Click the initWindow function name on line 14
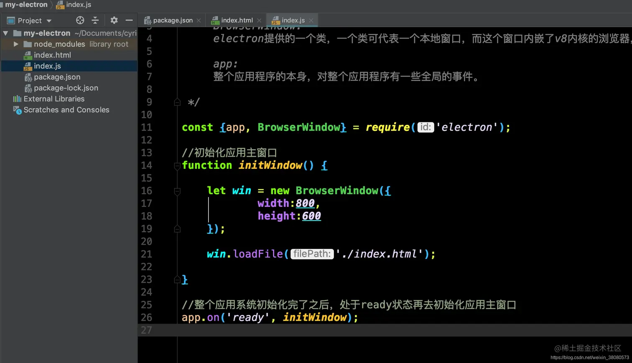The height and width of the screenshot is (363, 632). tap(270, 165)
